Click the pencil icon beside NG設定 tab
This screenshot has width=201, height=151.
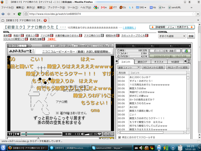(189, 61)
